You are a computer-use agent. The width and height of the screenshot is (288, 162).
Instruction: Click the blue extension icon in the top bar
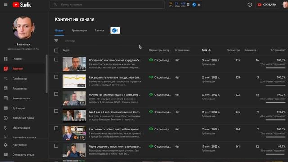click(194, 4)
